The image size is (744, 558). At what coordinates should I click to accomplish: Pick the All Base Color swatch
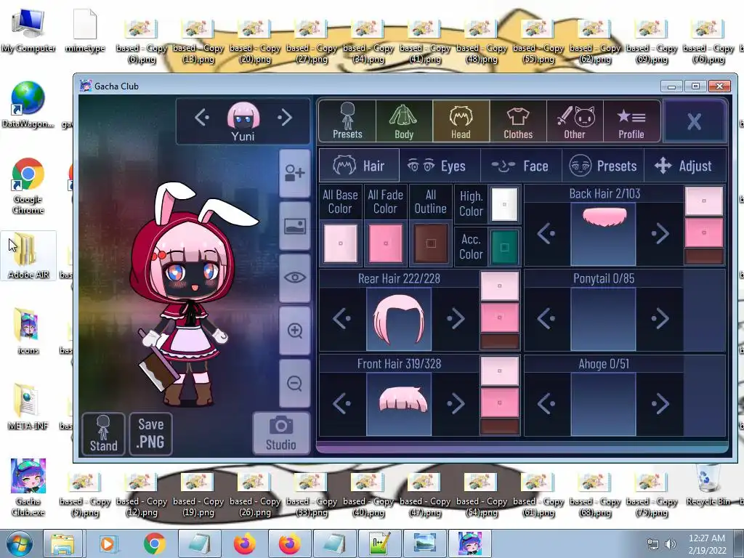point(340,243)
